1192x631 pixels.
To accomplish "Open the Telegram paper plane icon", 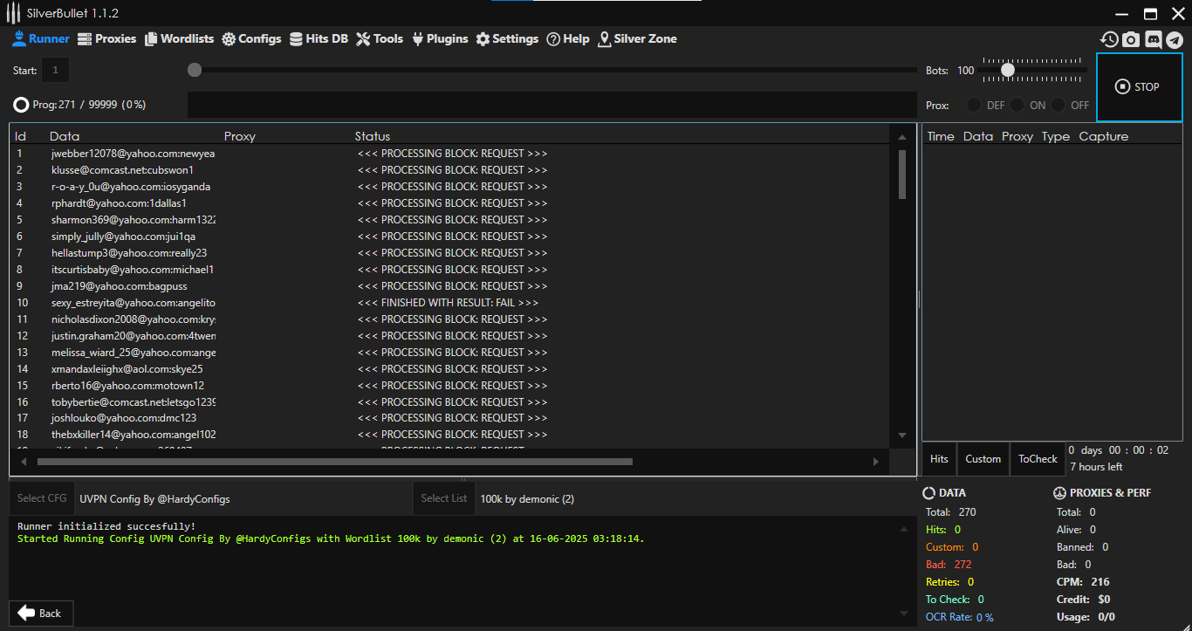I will pyautogui.click(x=1175, y=39).
